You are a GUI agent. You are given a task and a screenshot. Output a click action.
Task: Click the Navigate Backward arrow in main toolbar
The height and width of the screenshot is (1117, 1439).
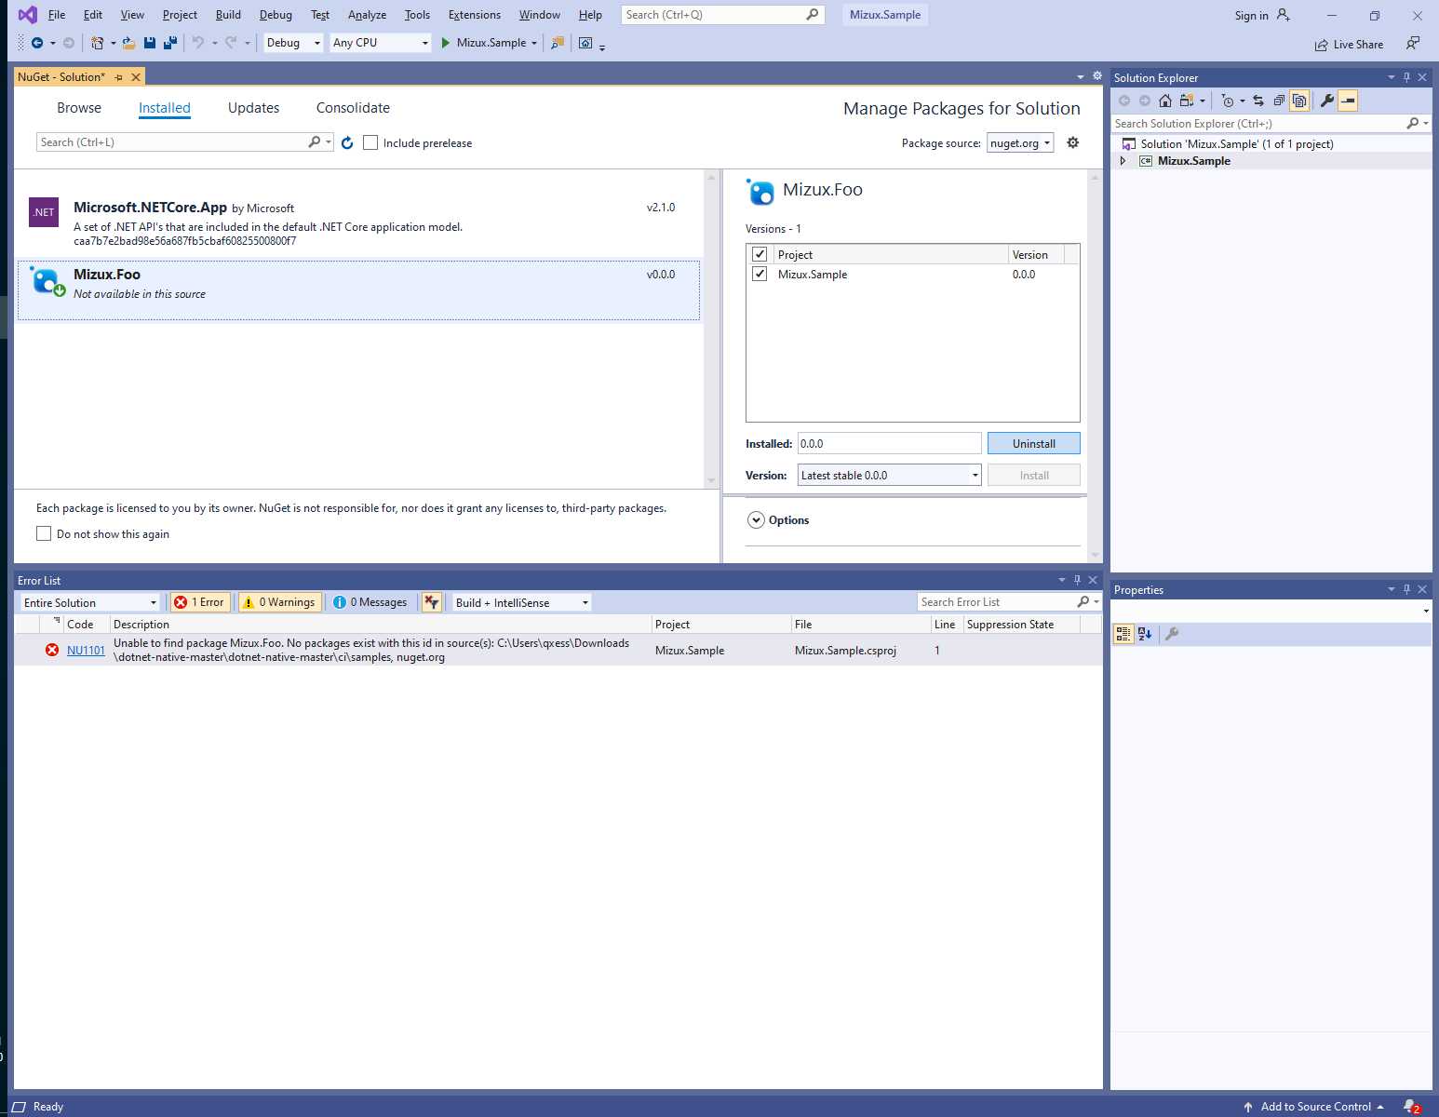37,43
